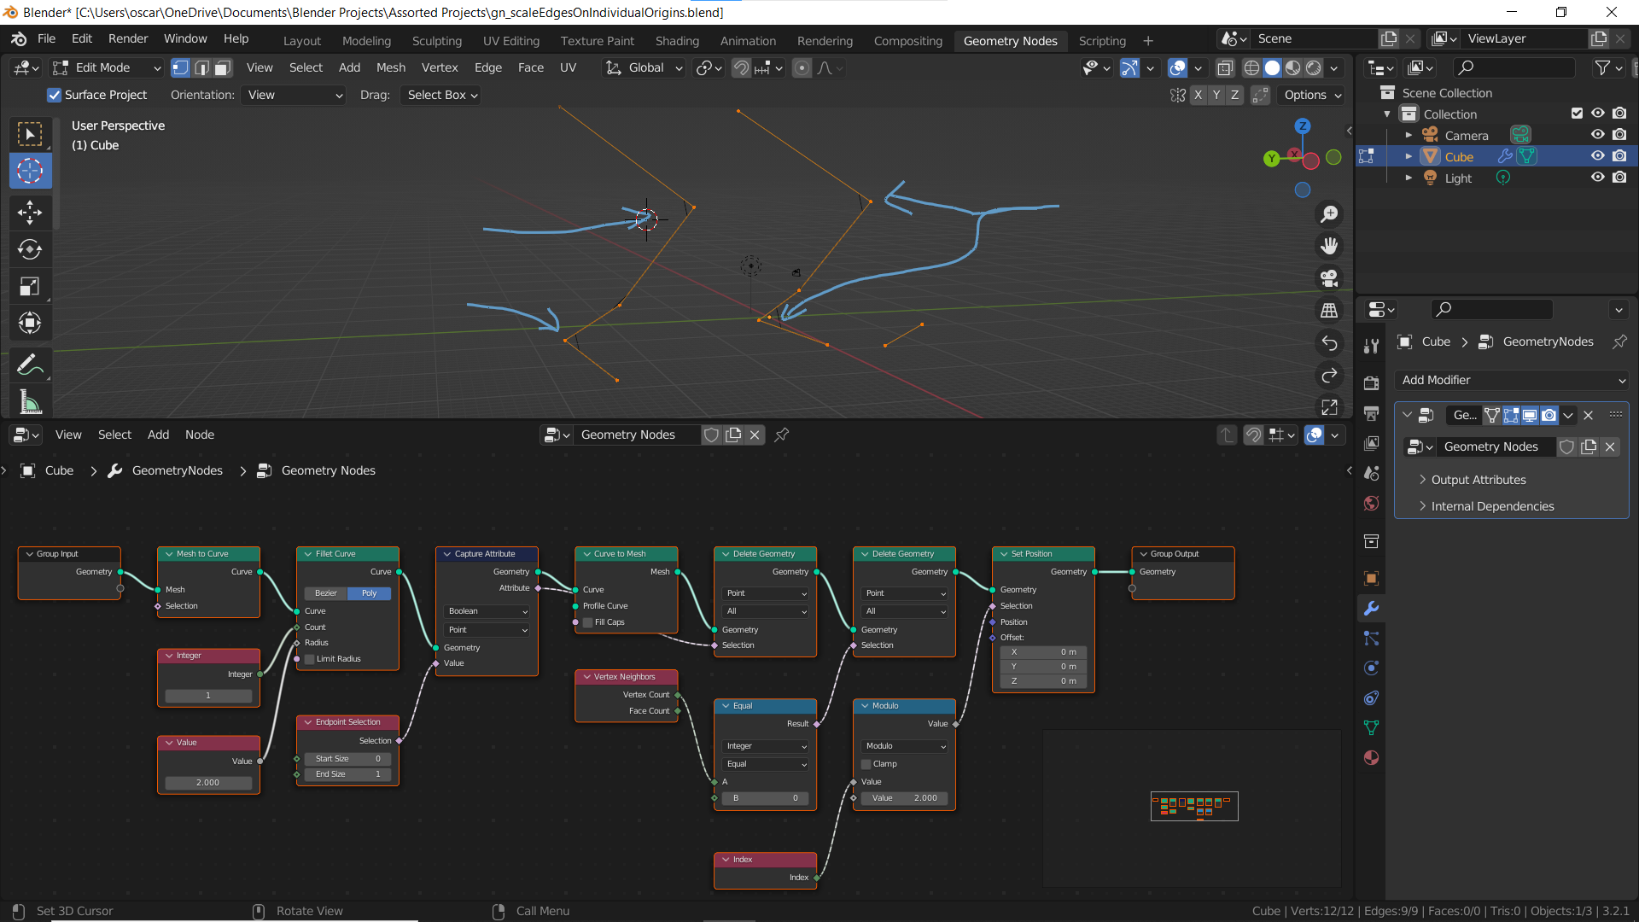Open the Drag Select Box dropdown

tap(441, 95)
